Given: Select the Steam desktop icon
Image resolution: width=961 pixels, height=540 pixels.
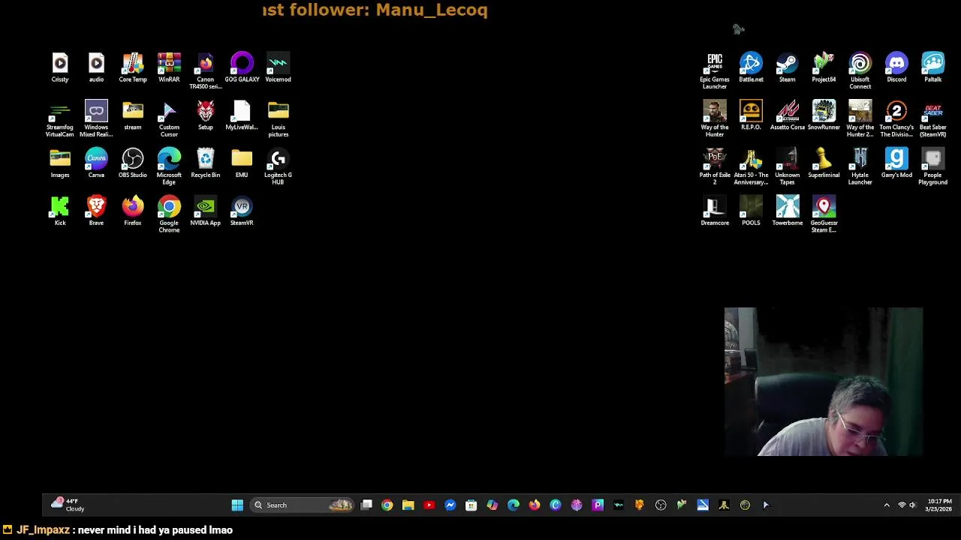Looking at the screenshot, I should [788, 67].
